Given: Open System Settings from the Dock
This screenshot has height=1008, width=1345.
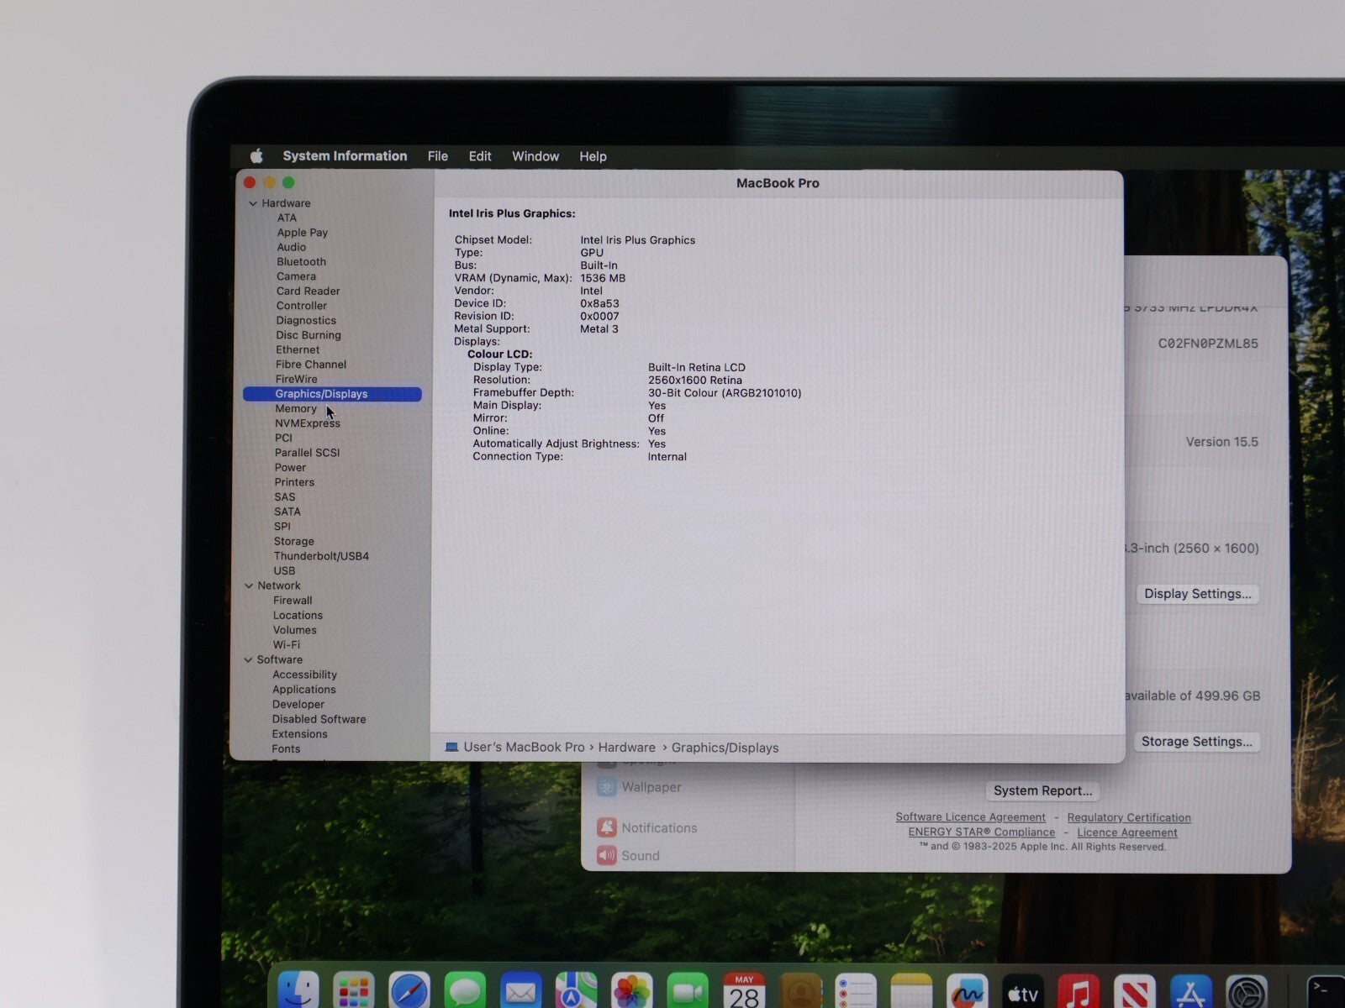Looking at the screenshot, I should click(1246, 991).
